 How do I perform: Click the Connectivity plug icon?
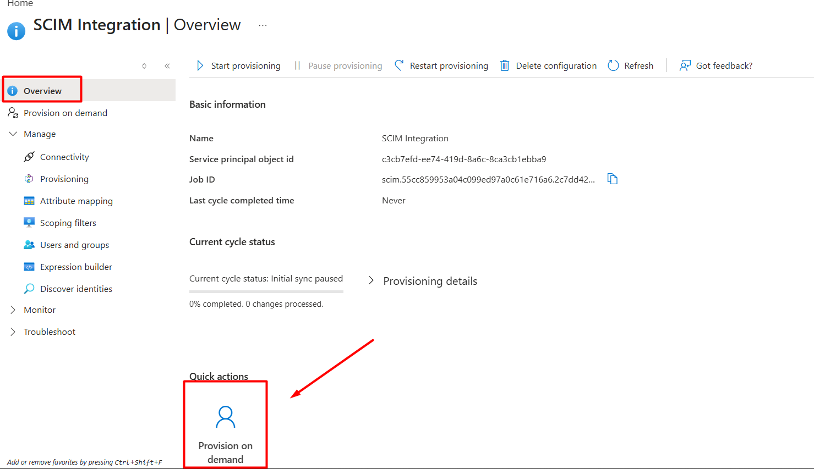29,157
